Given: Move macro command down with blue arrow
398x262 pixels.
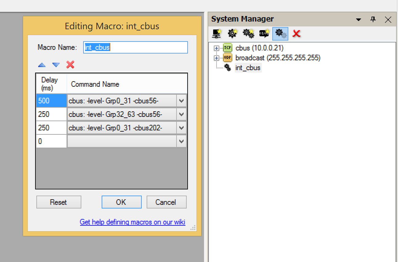Looking at the screenshot, I should pyautogui.click(x=56, y=65).
